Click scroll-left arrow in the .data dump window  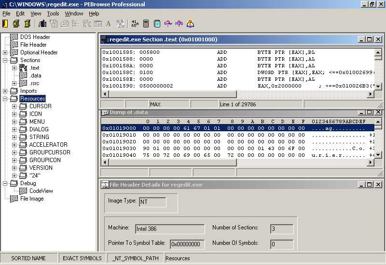coord(105,162)
